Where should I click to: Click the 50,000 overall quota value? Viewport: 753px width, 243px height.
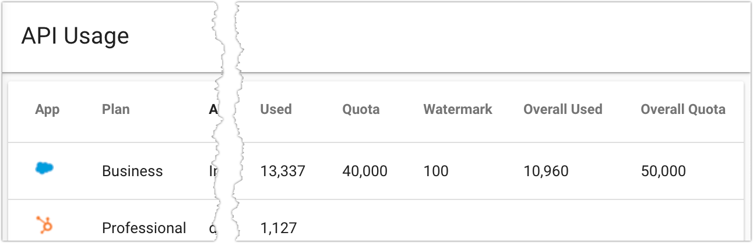[x=663, y=171]
